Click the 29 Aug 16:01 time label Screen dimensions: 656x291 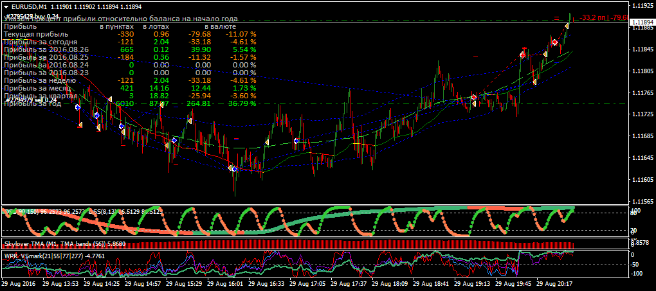224,283
